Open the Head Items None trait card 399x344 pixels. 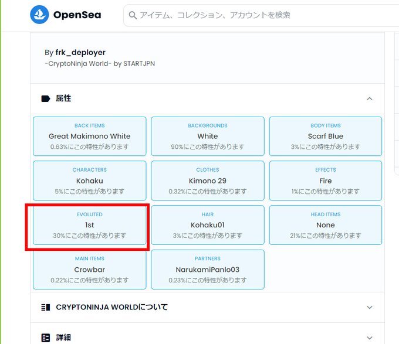click(326, 225)
